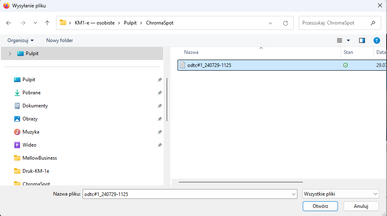Select the ChromaSpot breadcrumb segment
The width and height of the screenshot is (387, 216).
tap(160, 23)
